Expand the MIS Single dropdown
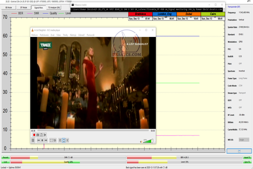The height and width of the screenshot is (169, 253). 244,140
